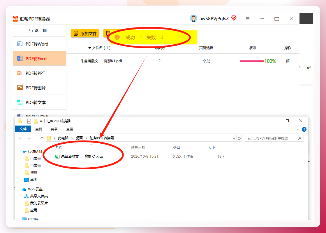Delete 背影K1.pdf with the trash icon
The image size is (326, 233).
coord(288,61)
